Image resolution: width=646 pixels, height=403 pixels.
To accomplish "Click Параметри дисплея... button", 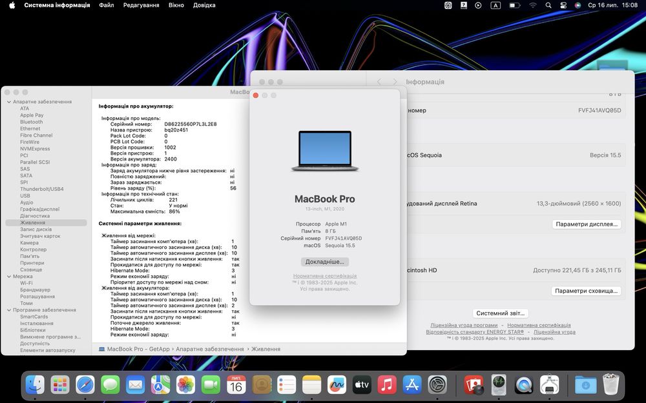I will pyautogui.click(x=587, y=224).
